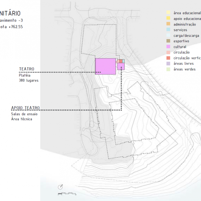Click the graphic scale bar
Viewport: 201px width, 201px height.
tap(67, 194)
